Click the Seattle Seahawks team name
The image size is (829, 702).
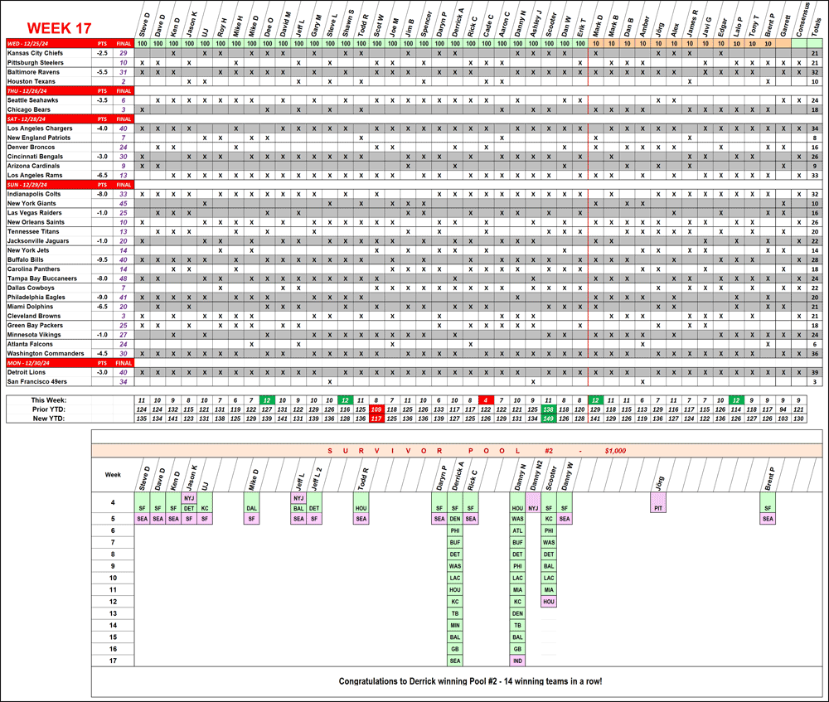[33, 100]
